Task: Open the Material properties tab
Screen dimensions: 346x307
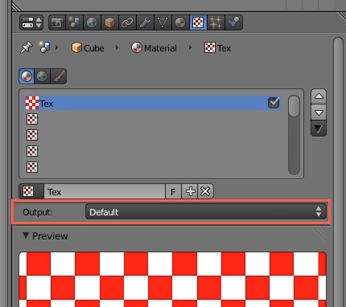Action: [x=180, y=23]
